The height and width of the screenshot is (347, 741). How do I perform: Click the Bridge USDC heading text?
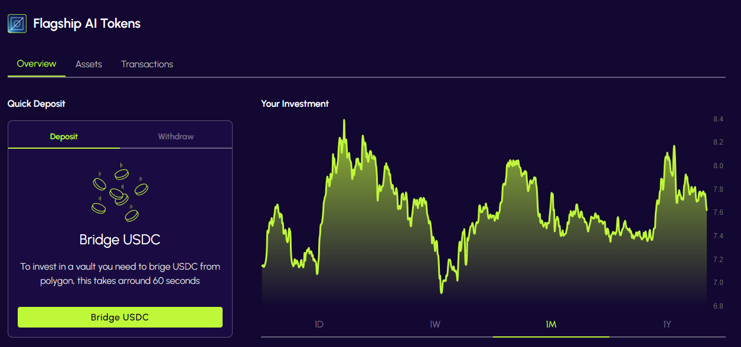120,240
